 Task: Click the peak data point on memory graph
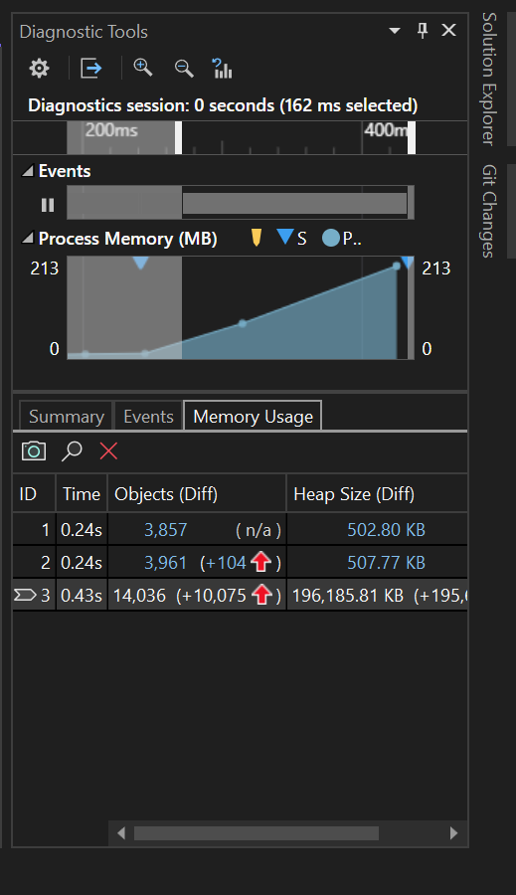click(396, 266)
